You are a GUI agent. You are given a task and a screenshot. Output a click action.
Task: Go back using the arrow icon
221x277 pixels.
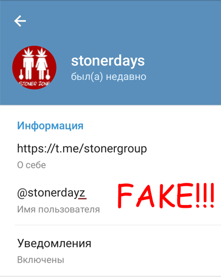pyautogui.click(x=20, y=21)
